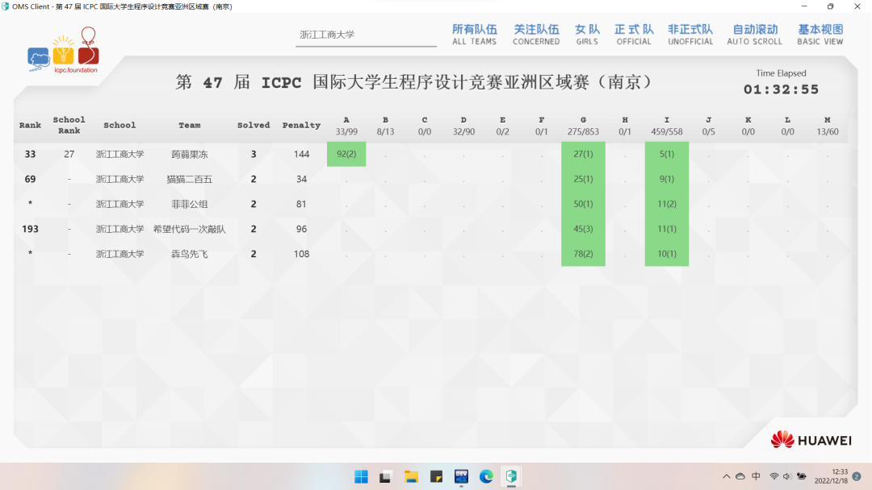Image resolution: width=872 pixels, height=490 pixels.
Task: Switch to Basic View
Action: [x=820, y=35]
